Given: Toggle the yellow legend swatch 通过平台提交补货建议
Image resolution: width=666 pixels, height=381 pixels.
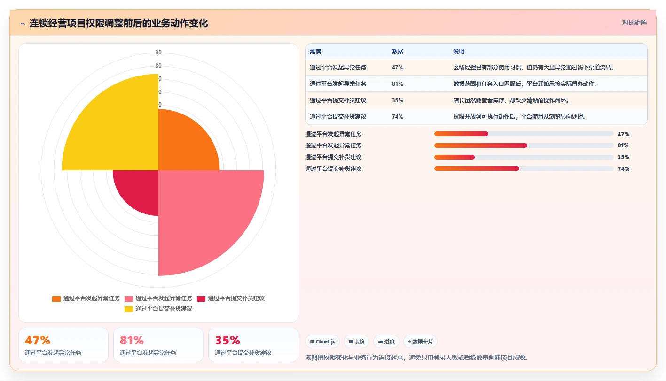Looking at the screenshot, I should click(x=129, y=309).
